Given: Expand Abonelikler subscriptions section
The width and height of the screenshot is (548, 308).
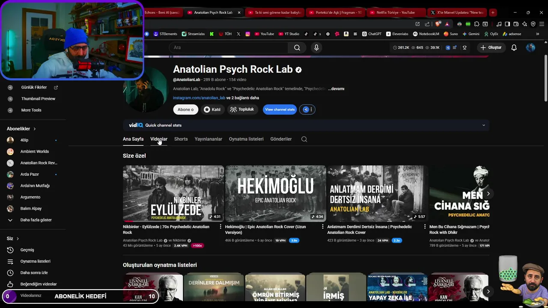Looking at the screenshot, I should click(x=21, y=129).
